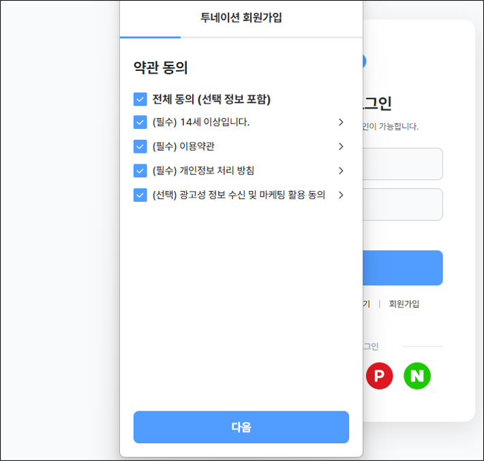This screenshot has width=484, height=461.
Task: Expand 광고성 정보 수신 동의 chevron
Action: coord(341,195)
